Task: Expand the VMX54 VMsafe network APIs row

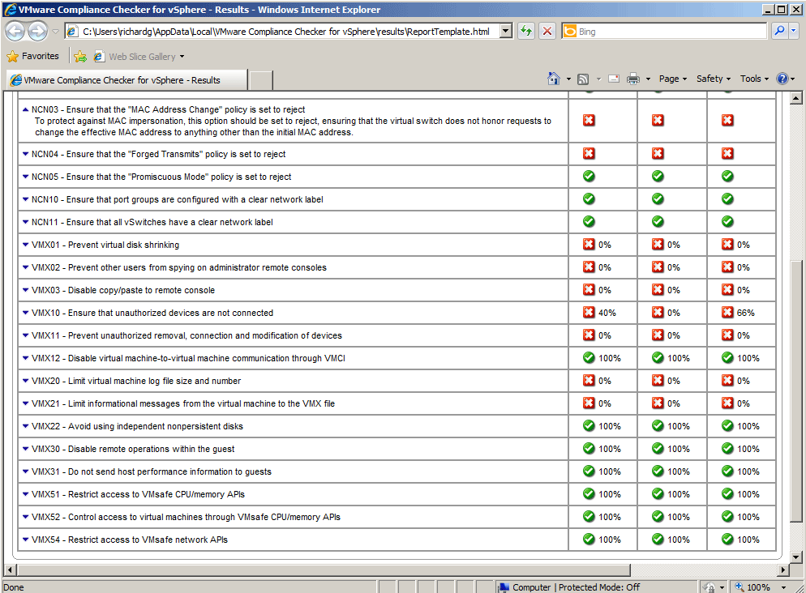Action: coord(25,540)
